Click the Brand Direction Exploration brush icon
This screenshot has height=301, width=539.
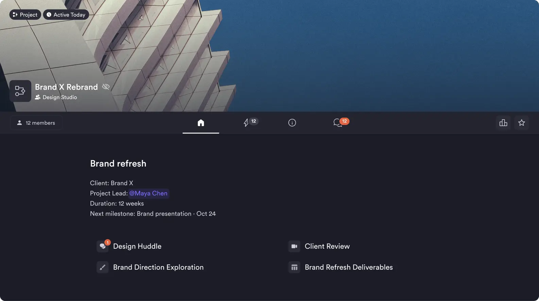pyautogui.click(x=103, y=267)
